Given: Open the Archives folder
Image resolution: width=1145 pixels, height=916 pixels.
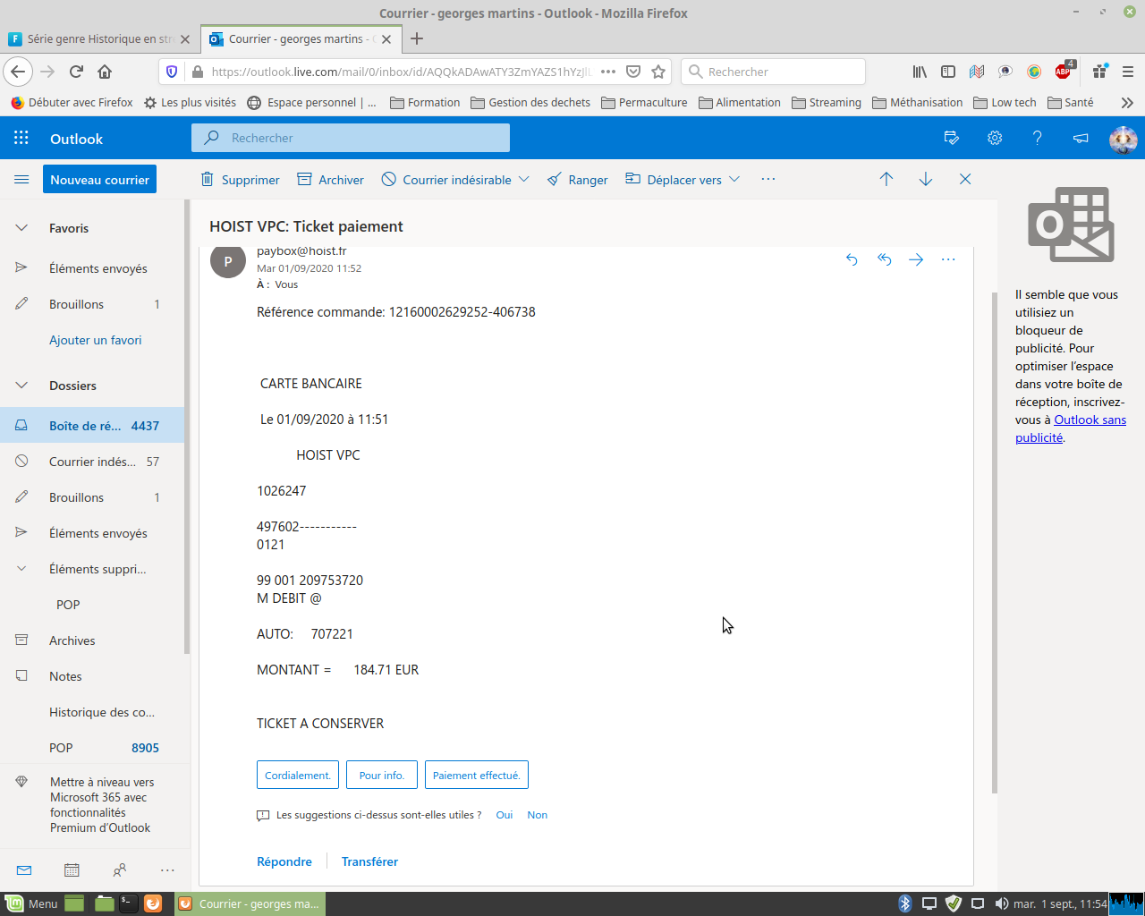Looking at the screenshot, I should pos(72,640).
